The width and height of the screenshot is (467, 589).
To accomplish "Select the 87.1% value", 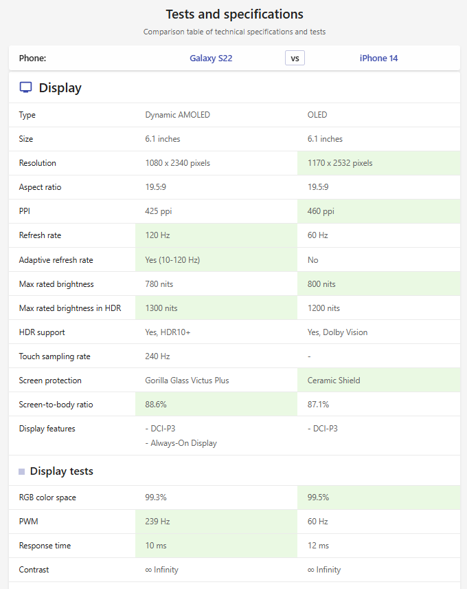I will coord(318,405).
